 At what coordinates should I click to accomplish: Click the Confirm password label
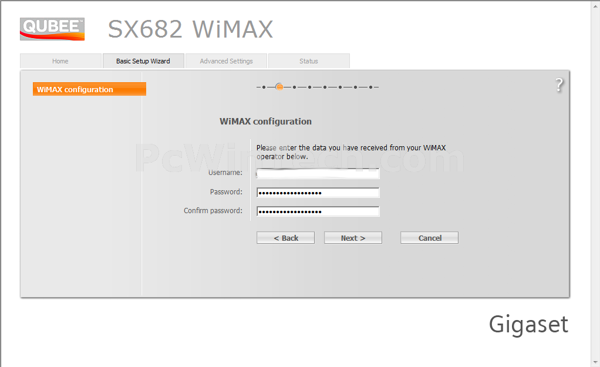pos(213,210)
